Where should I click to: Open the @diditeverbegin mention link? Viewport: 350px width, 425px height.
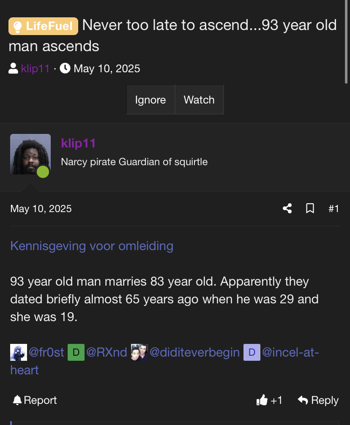[x=194, y=352]
